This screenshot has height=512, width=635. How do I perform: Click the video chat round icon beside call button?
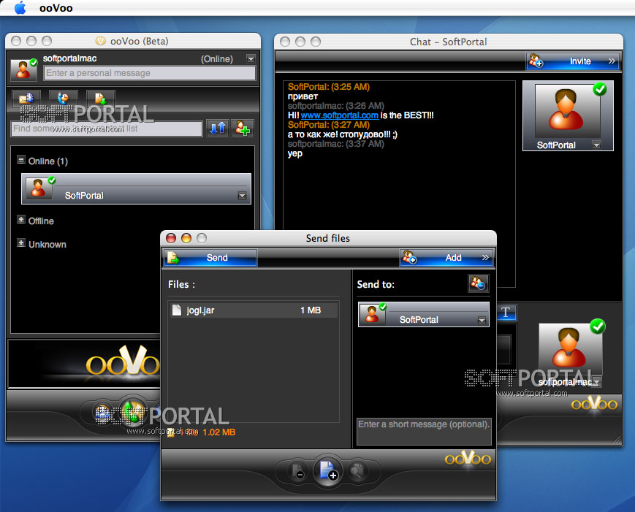(x=103, y=413)
